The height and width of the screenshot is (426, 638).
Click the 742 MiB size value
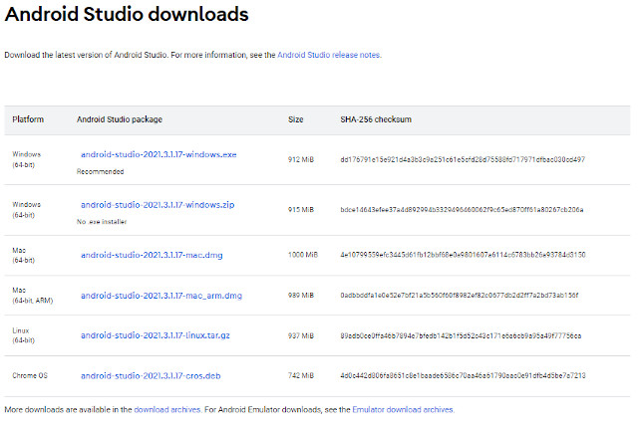click(301, 375)
